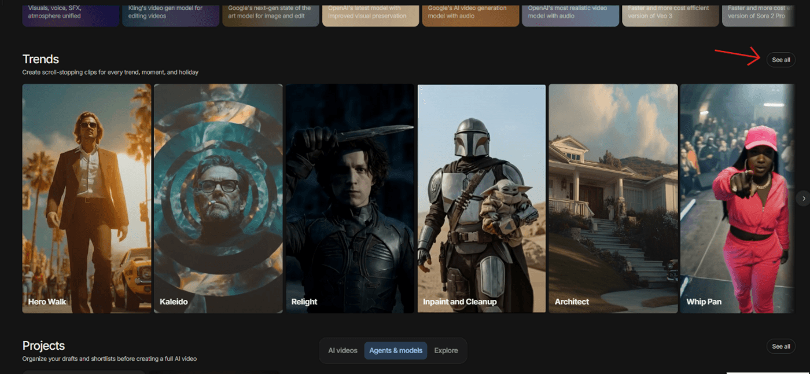Open Google's AI video generation model card
Screen dimensions: 810x374
click(x=470, y=14)
